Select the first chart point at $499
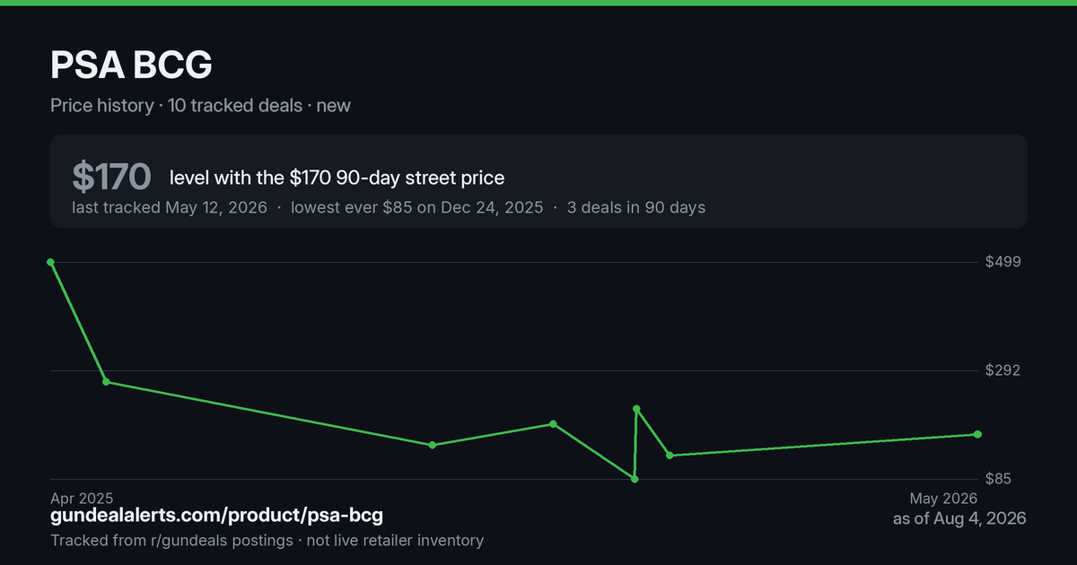This screenshot has height=565, width=1077. (51, 262)
